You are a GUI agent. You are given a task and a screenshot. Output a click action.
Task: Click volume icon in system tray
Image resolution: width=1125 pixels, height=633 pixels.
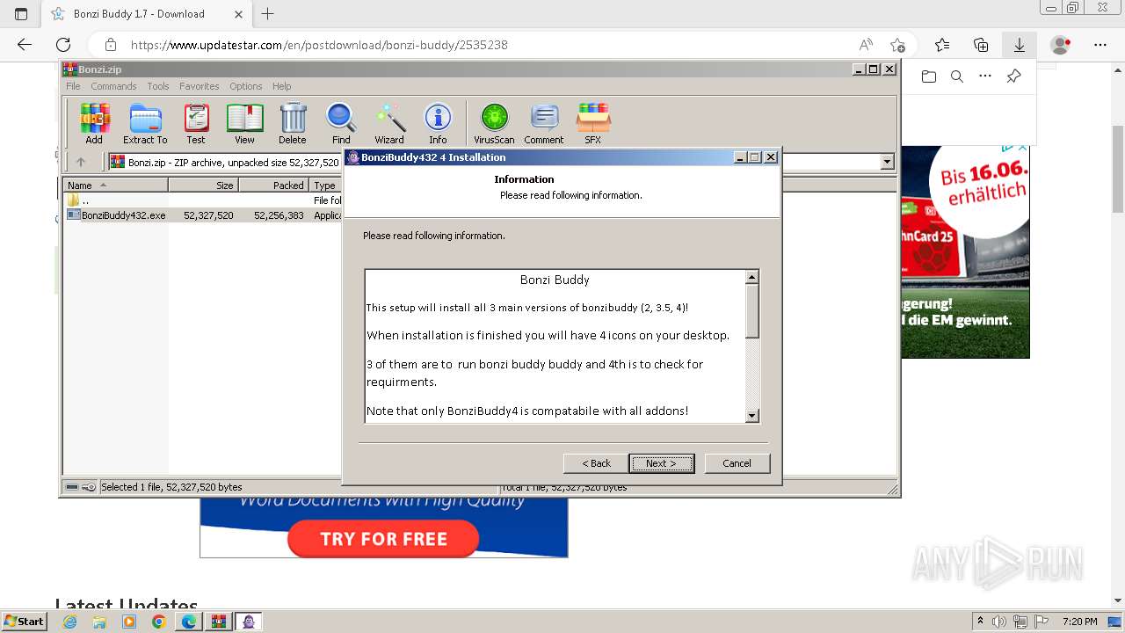click(999, 621)
